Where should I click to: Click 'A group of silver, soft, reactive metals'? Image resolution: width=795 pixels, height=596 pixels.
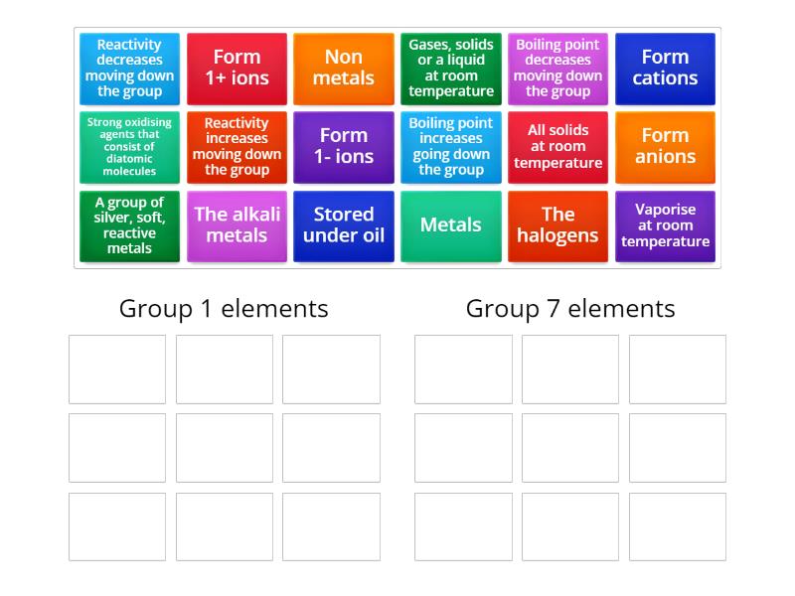click(129, 225)
